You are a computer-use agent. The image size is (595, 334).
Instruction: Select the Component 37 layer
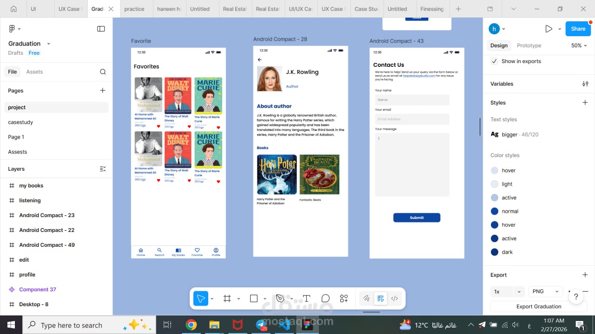[38, 289]
